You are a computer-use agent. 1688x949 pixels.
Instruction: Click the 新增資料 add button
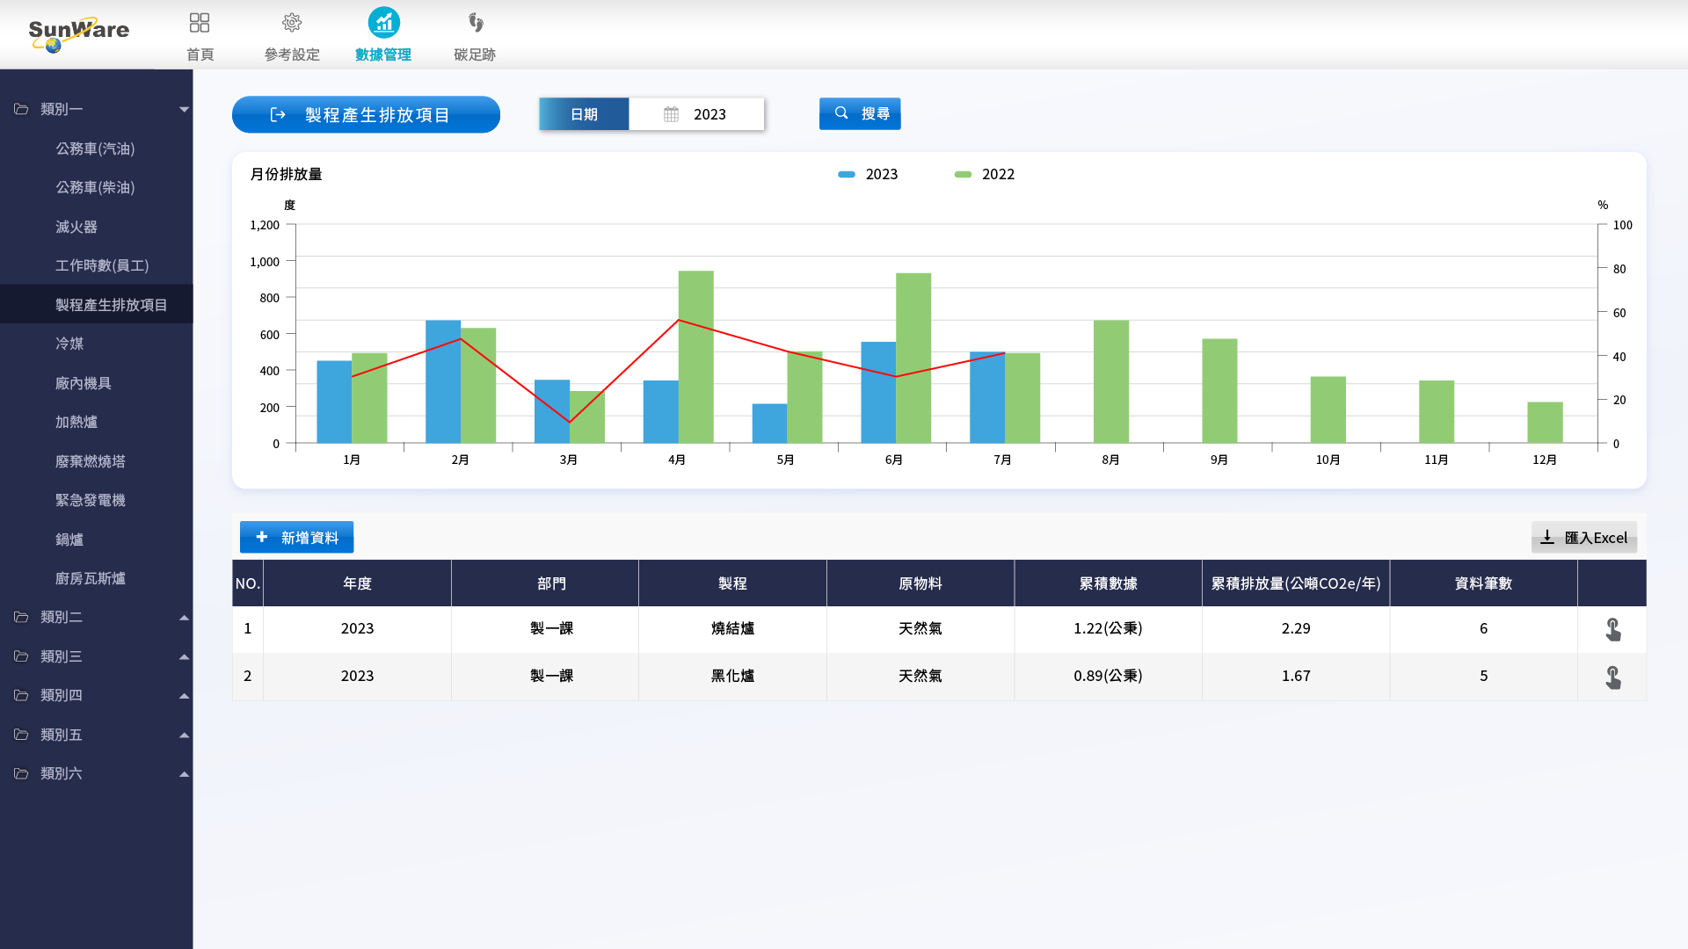[296, 537]
